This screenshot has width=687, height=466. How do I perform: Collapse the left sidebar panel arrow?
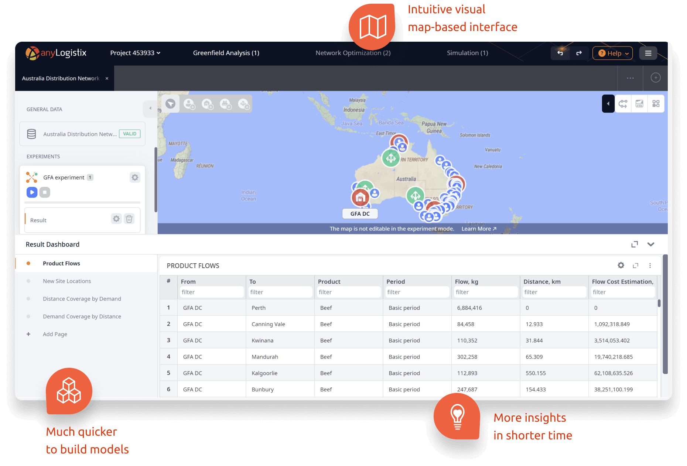click(x=150, y=108)
